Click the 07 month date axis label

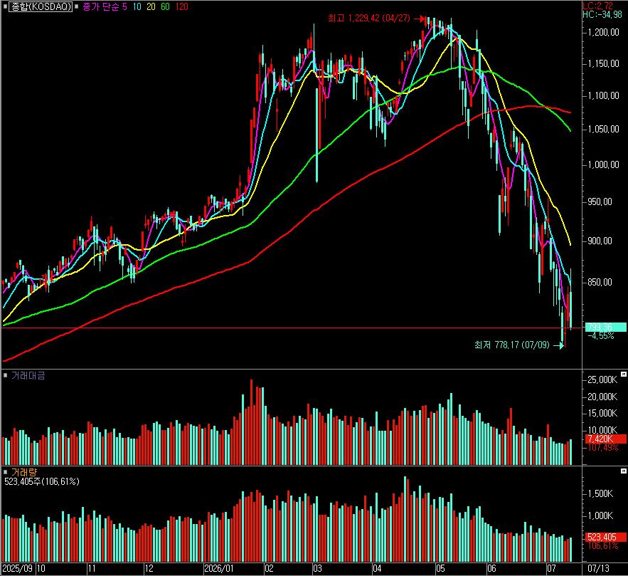(552, 569)
